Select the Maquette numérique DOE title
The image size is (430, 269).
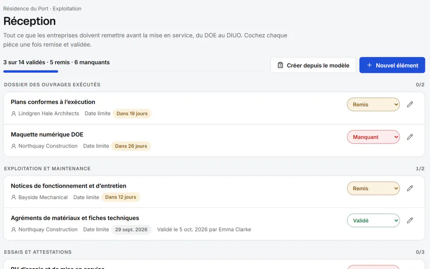click(47, 134)
